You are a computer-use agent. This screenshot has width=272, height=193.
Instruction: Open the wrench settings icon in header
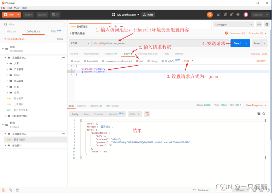(225, 15)
